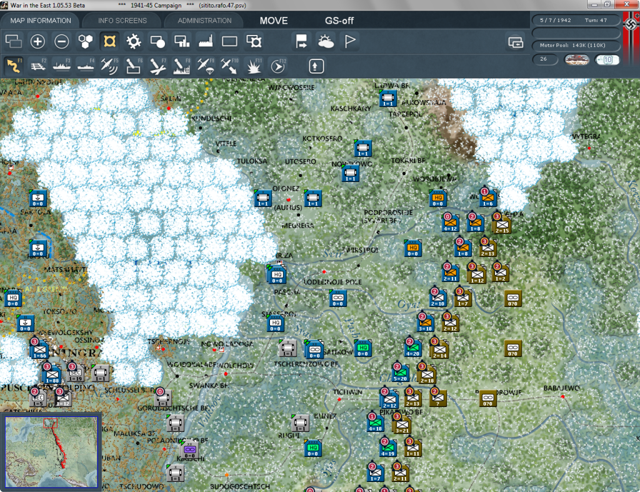Click the BUDOGOSCHTSCH town label
The image size is (640, 492).
tap(240, 486)
